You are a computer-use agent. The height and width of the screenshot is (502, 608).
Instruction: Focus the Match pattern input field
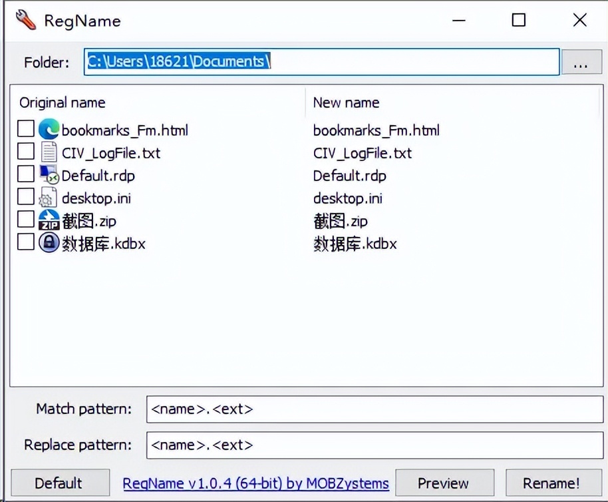pos(373,409)
